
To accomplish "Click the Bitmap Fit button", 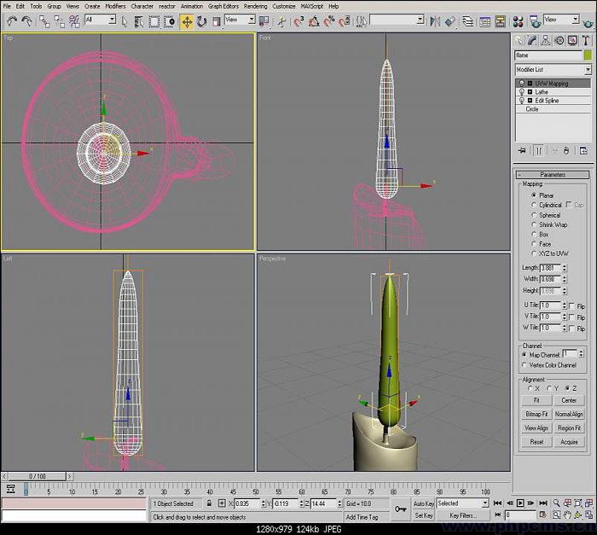I will pyautogui.click(x=536, y=414).
